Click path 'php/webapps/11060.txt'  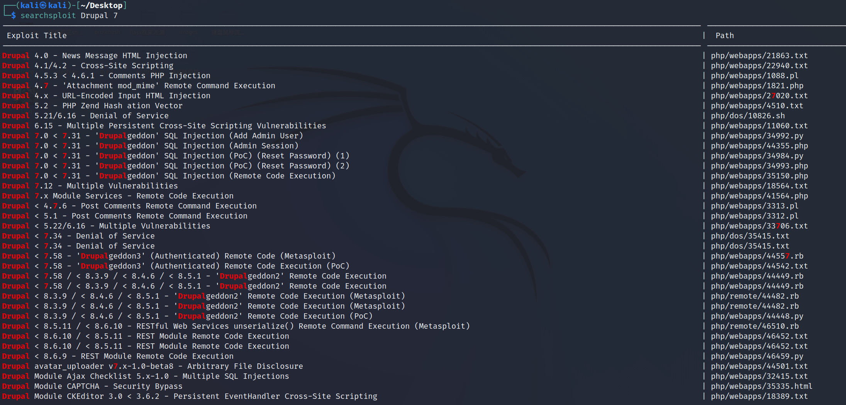[x=760, y=126]
